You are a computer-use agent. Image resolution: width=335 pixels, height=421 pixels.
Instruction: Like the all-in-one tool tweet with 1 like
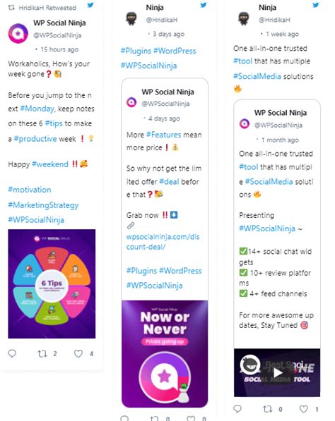tap(303, 409)
